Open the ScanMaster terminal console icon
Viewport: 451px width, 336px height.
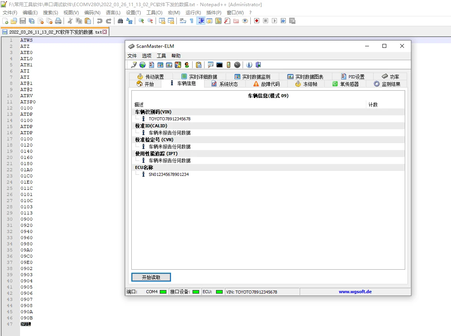pyautogui.click(x=220, y=65)
